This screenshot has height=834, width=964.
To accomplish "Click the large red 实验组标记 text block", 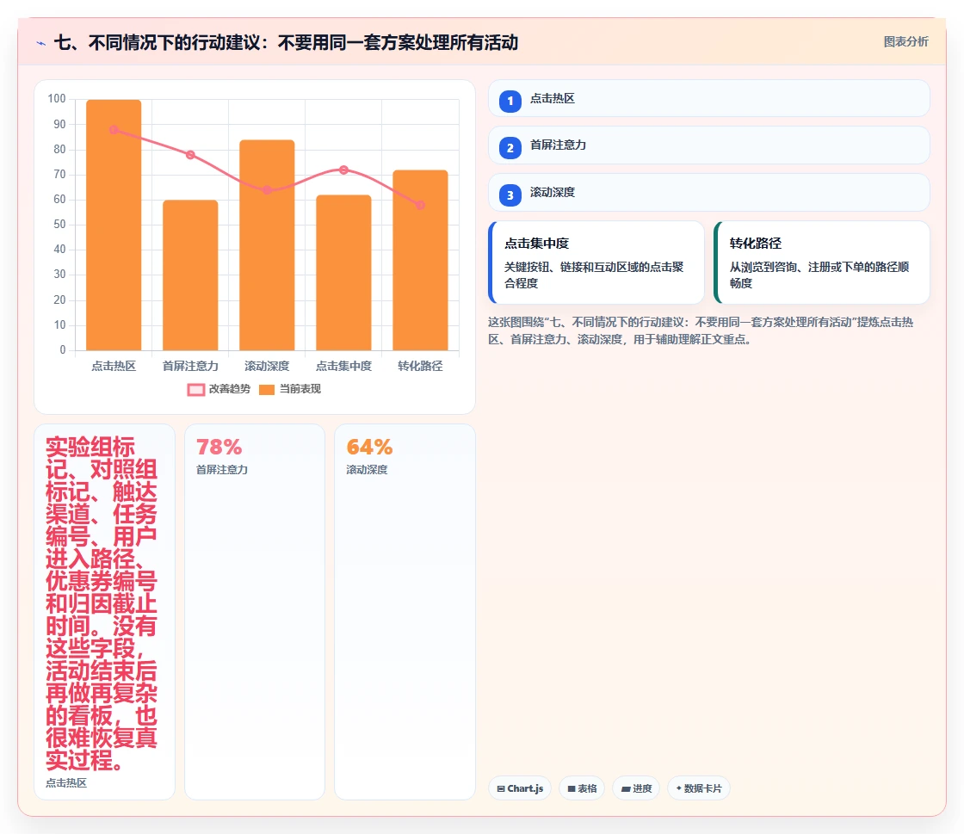I will (102, 603).
